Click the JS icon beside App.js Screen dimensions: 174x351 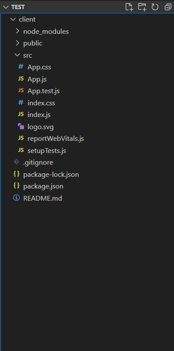[21, 78]
